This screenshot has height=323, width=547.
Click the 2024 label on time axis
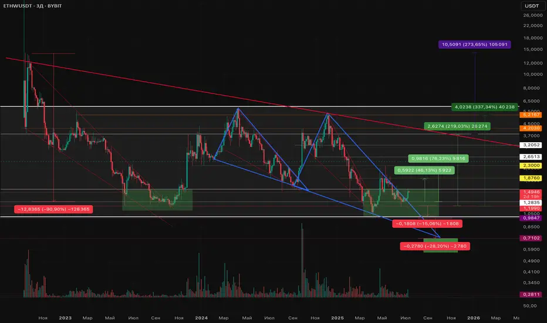pyautogui.click(x=201, y=318)
